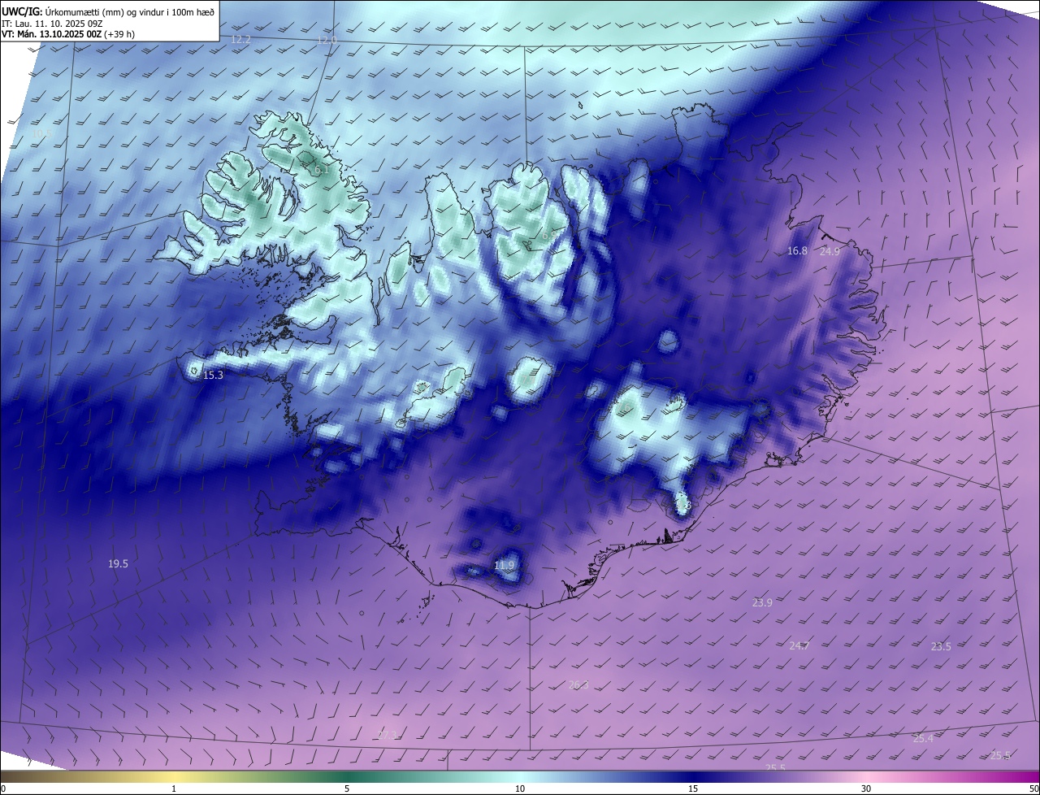Image resolution: width=1040 pixels, height=795 pixels.
Task: Click the color scale tick labeled 15
Action: [x=693, y=788]
